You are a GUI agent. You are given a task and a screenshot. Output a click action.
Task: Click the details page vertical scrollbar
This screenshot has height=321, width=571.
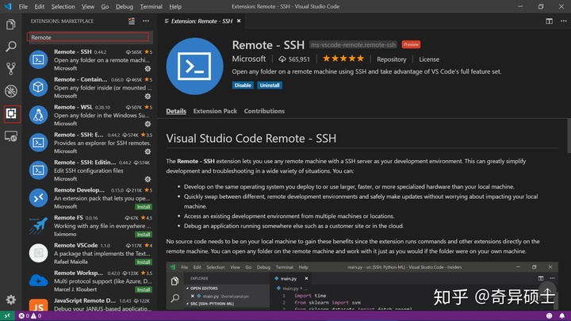(569, 136)
